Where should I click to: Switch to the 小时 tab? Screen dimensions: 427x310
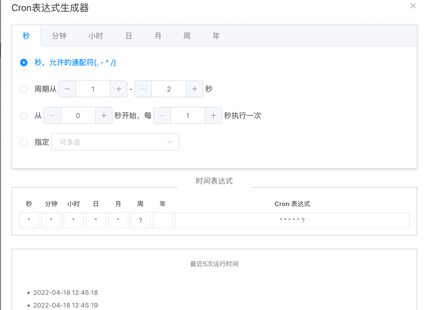click(x=96, y=36)
